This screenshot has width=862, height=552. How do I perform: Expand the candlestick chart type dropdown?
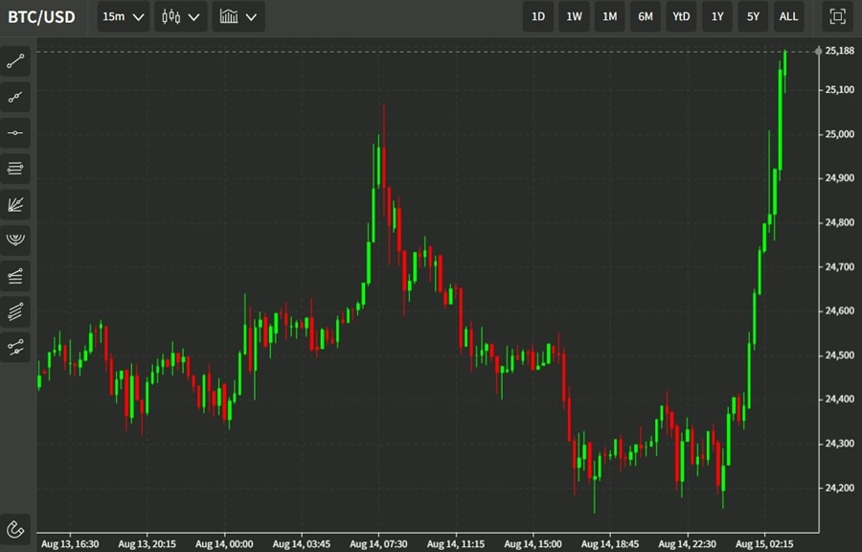(x=181, y=16)
